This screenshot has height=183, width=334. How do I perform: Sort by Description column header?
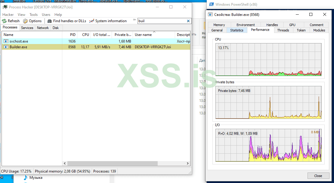click(183, 34)
